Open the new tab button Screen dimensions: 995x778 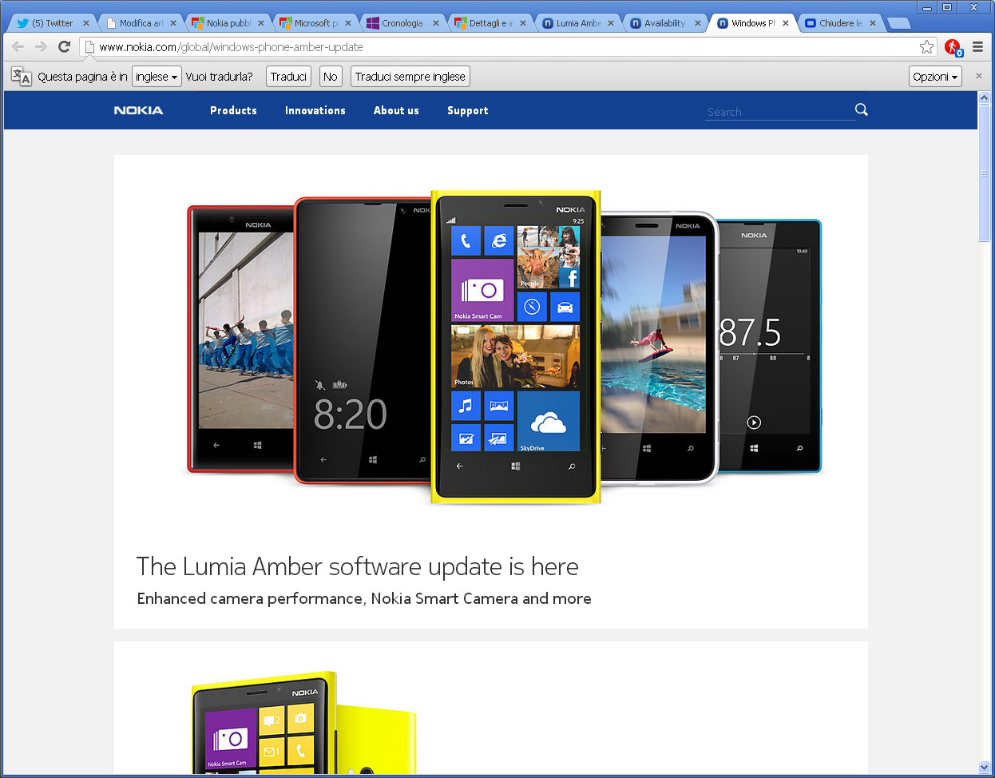899,23
